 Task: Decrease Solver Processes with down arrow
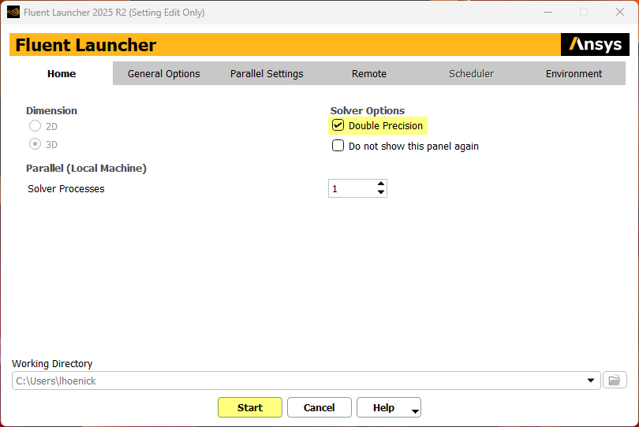click(380, 192)
